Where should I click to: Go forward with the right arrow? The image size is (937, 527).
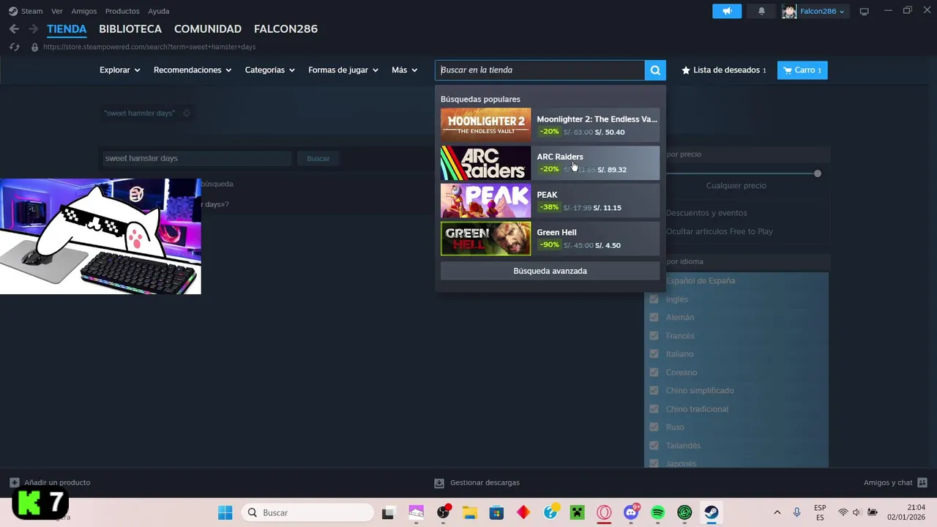[x=33, y=29]
